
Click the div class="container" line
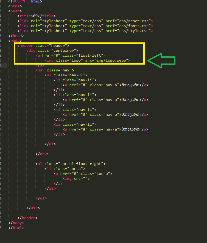coord(52,51)
